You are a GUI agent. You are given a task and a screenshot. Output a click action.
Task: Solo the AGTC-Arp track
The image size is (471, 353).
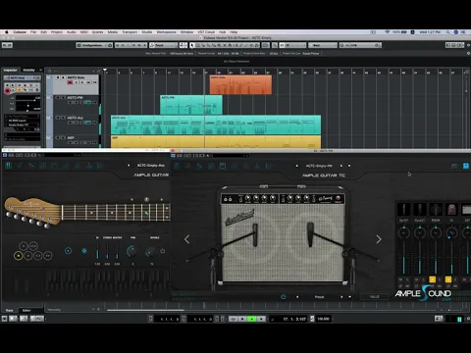coord(63,118)
